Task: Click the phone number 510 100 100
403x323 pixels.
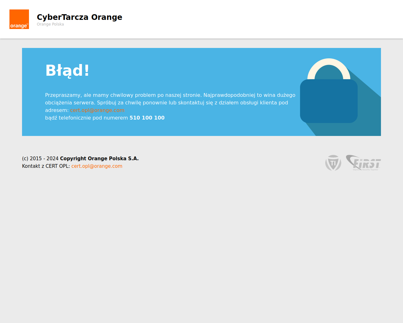Action: 147,118
